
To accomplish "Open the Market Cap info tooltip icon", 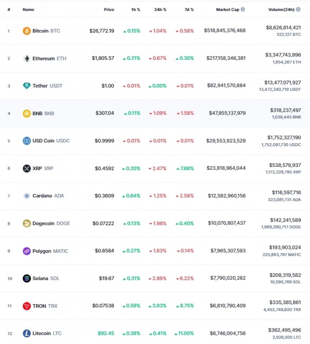I will pos(243,9).
